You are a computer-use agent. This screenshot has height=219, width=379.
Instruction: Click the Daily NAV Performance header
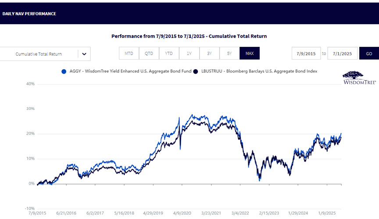click(x=29, y=14)
